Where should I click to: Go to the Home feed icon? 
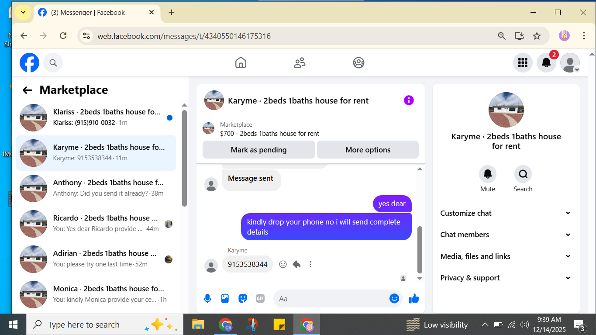[241, 63]
